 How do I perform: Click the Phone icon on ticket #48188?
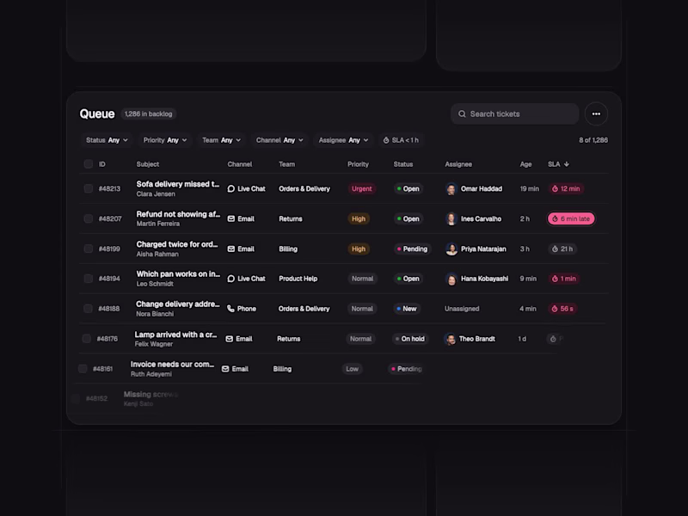coord(230,309)
